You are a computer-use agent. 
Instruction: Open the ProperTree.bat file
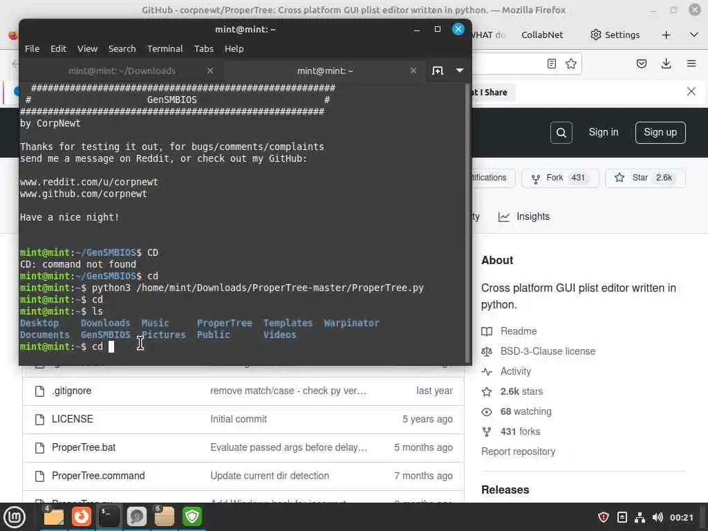click(x=84, y=447)
